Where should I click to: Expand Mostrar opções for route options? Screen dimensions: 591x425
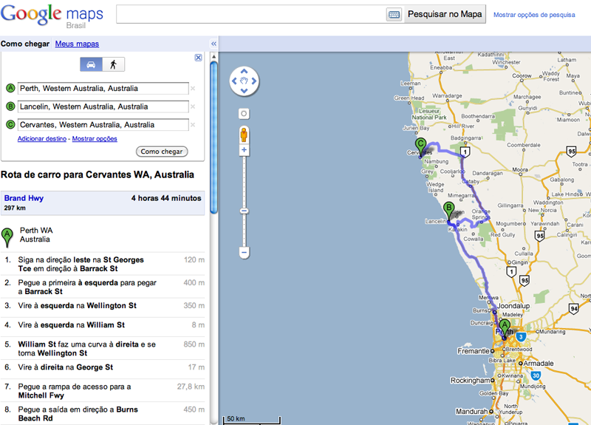pyautogui.click(x=95, y=138)
